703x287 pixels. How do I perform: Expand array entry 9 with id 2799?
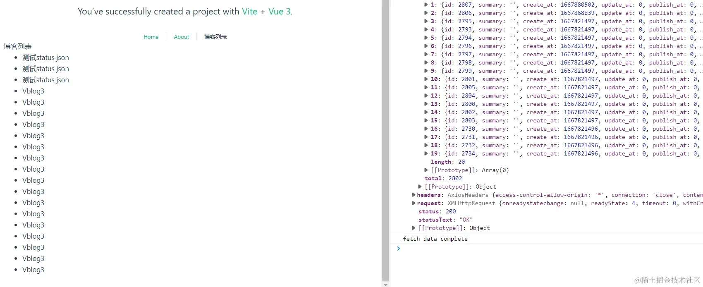coord(426,71)
